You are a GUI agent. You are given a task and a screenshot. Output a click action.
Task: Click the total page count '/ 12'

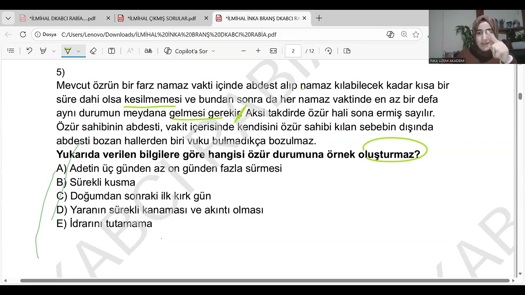[x=310, y=51]
